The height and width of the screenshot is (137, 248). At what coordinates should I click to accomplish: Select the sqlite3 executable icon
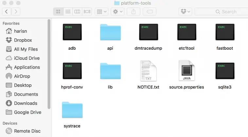pyautogui.click(x=225, y=71)
